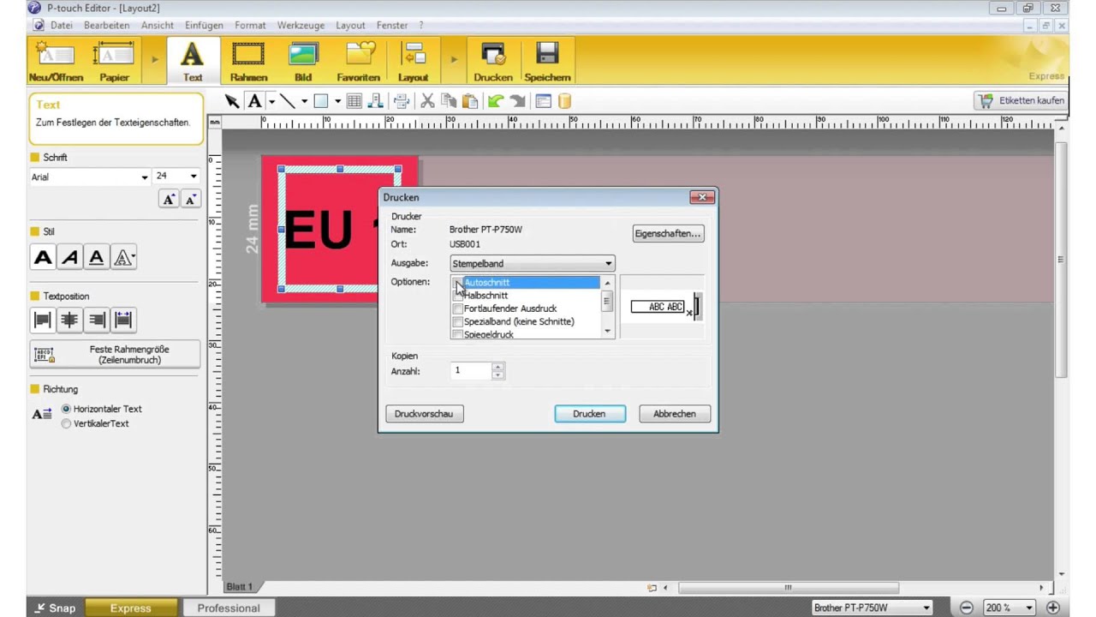
Task: Select the Horizontaler Text radio button
Action: (66, 409)
